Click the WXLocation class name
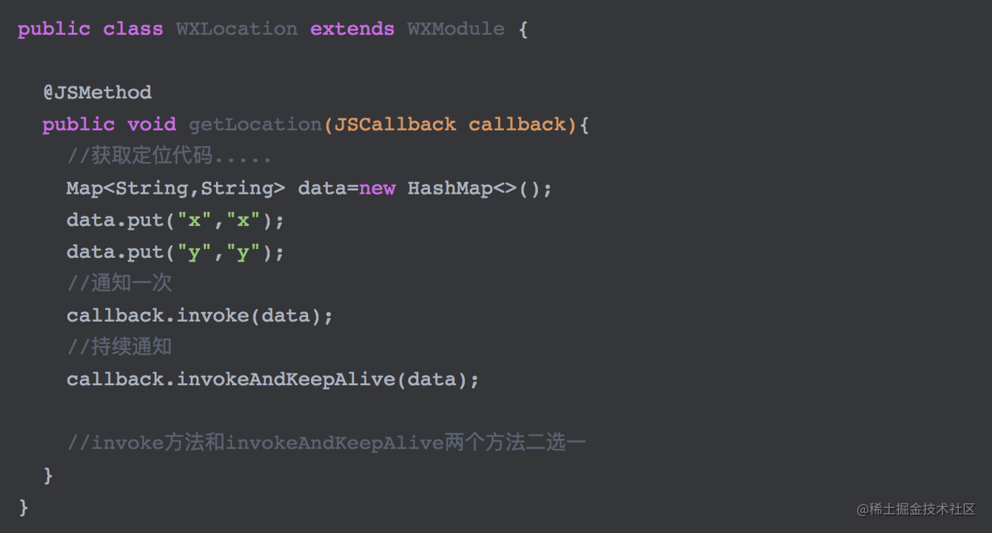 click(x=237, y=29)
